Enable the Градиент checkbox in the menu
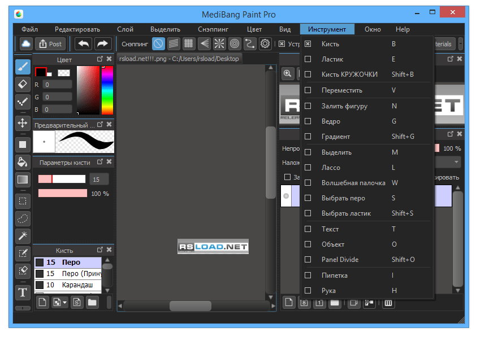485x337 pixels. (308, 136)
